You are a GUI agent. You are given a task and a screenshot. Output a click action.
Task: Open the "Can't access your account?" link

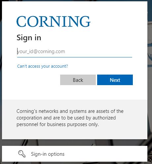pyautogui.click(x=43, y=66)
